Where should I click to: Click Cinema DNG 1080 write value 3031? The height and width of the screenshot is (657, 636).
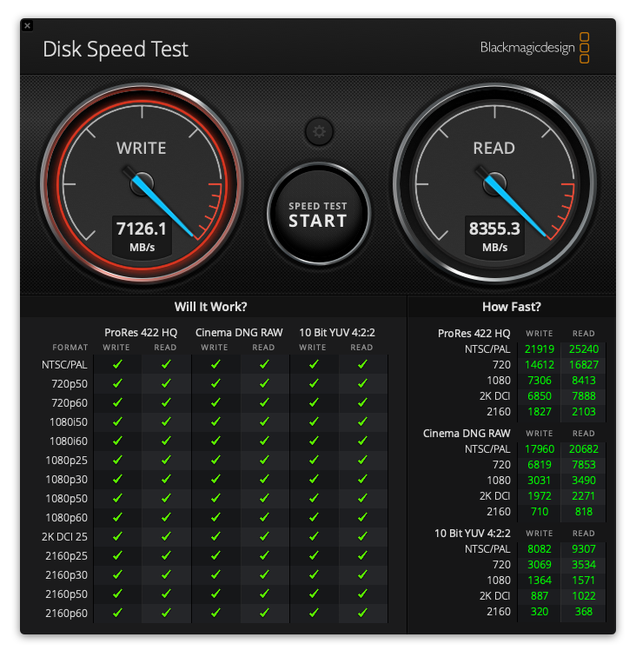pos(540,481)
